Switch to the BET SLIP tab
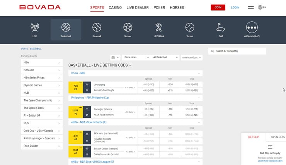 pos(254,137)
